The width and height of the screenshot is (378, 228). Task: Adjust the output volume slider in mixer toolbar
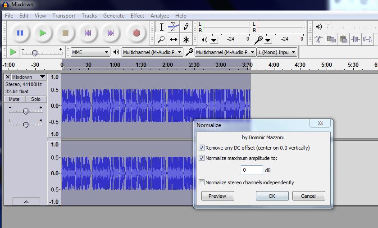352,27
